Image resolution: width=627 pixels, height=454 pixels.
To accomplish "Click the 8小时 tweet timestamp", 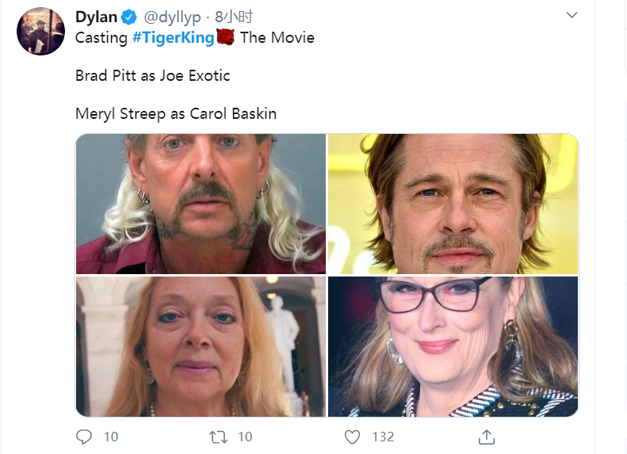I will click(x=238, y=17).
